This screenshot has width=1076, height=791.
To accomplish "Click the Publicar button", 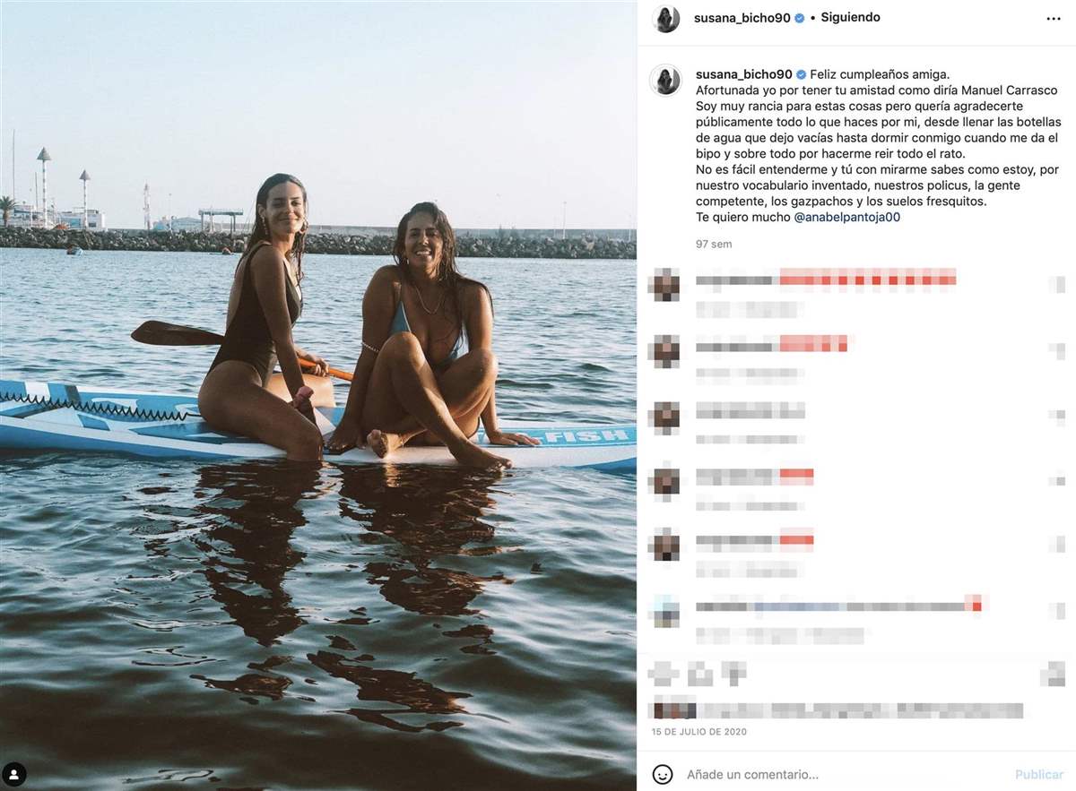I will [1039, 775].
